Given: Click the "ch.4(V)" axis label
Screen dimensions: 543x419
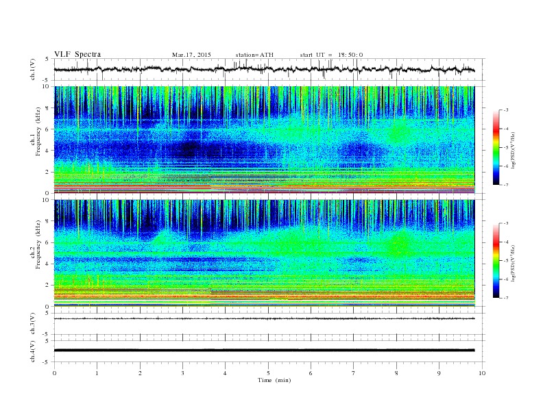Looking at the screenshot, I should (x=33, y=352).
